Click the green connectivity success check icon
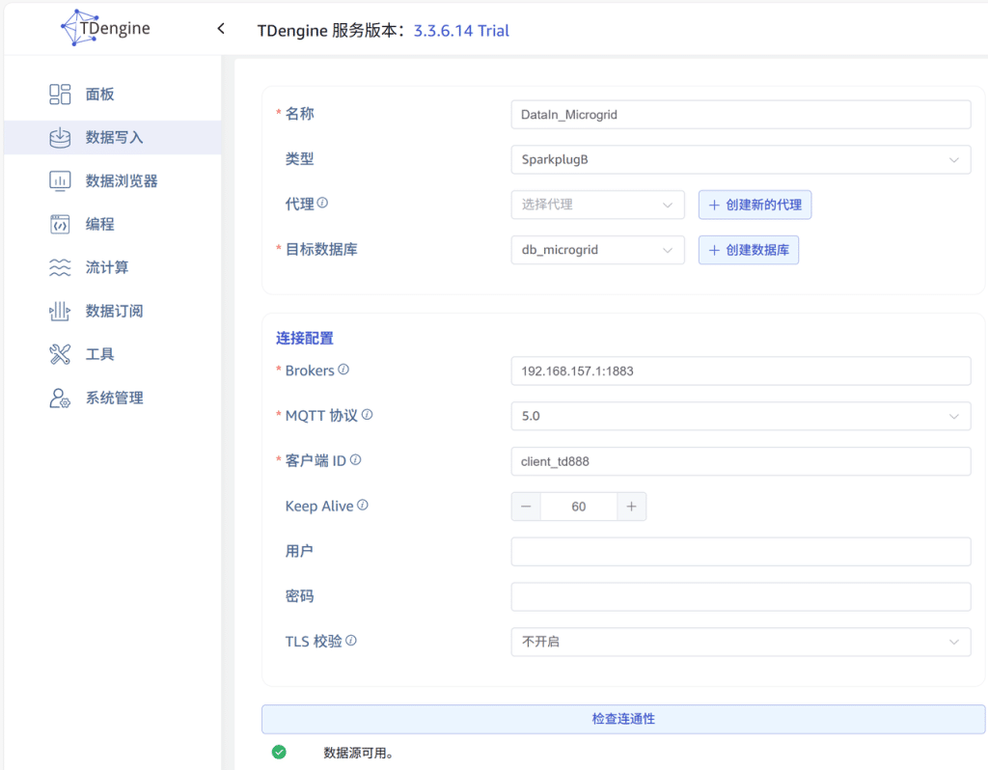 (279, 752)
